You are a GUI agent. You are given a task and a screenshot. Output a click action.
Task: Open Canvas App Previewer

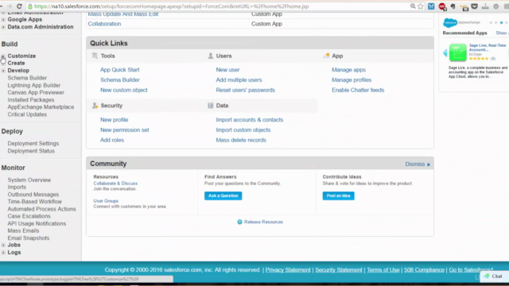(x=36, y=92)
